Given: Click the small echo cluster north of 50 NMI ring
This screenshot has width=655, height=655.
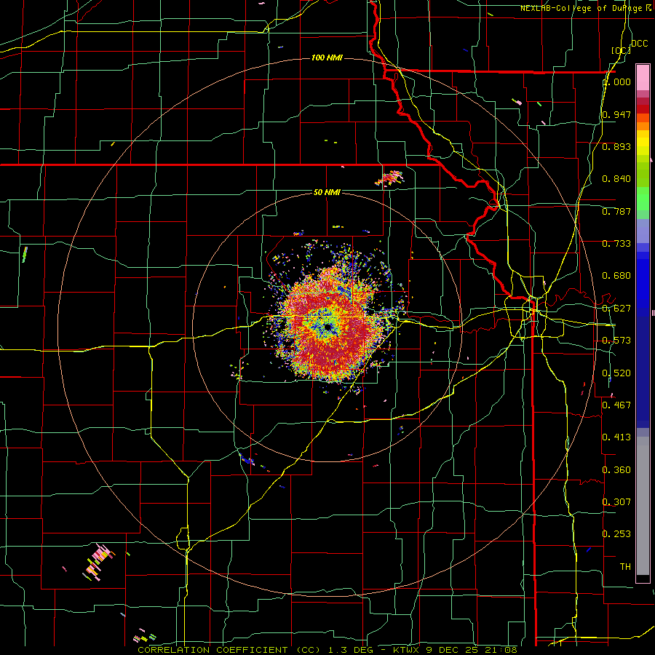Looking at the screenshot, I should click(390, 178).
